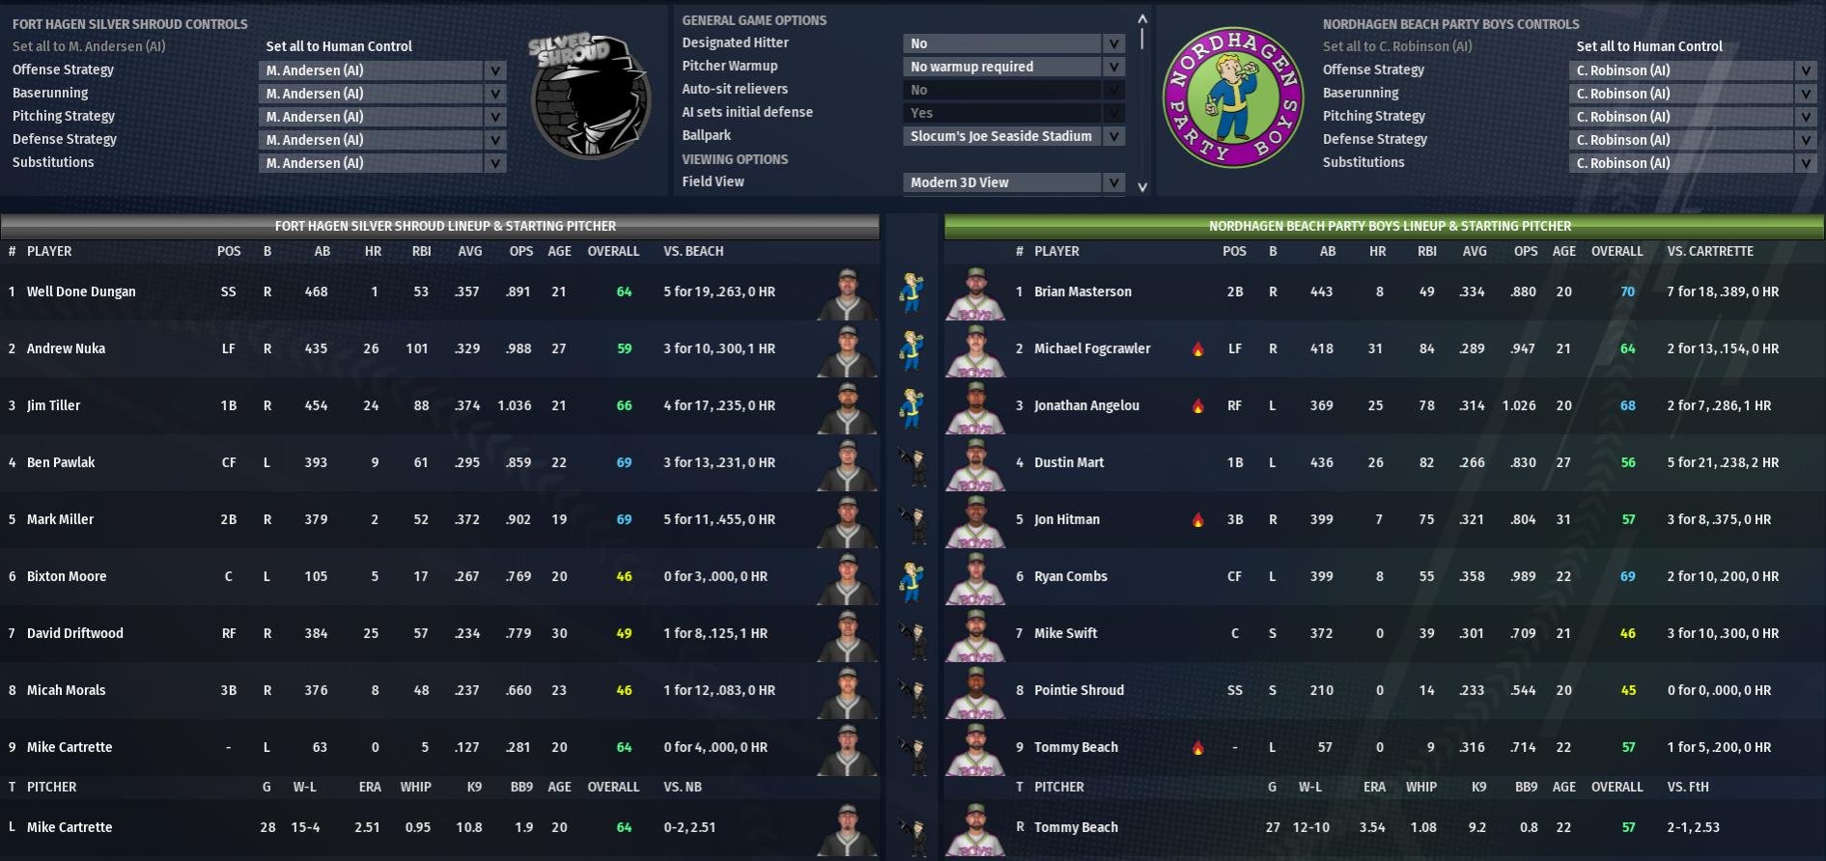Image resolution: width=1826 pixels, height=861 pixels.
Task: Open the Designated Hitter dropdown
Action: tap(1014, 43)
